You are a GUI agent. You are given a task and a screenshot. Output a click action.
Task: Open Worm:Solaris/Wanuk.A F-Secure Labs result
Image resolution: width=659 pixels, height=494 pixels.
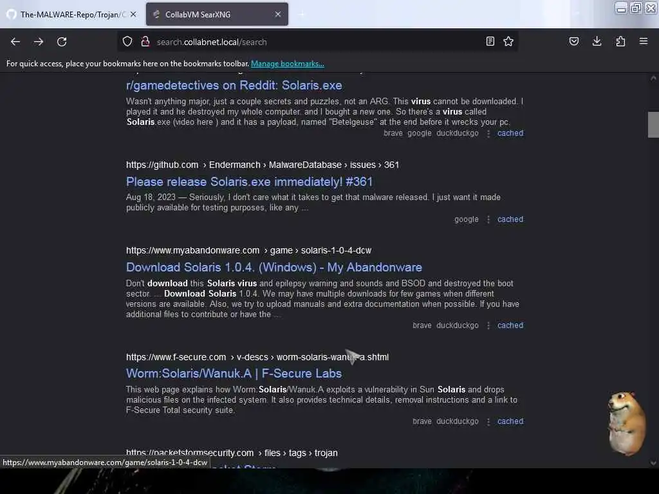point(234,374)
